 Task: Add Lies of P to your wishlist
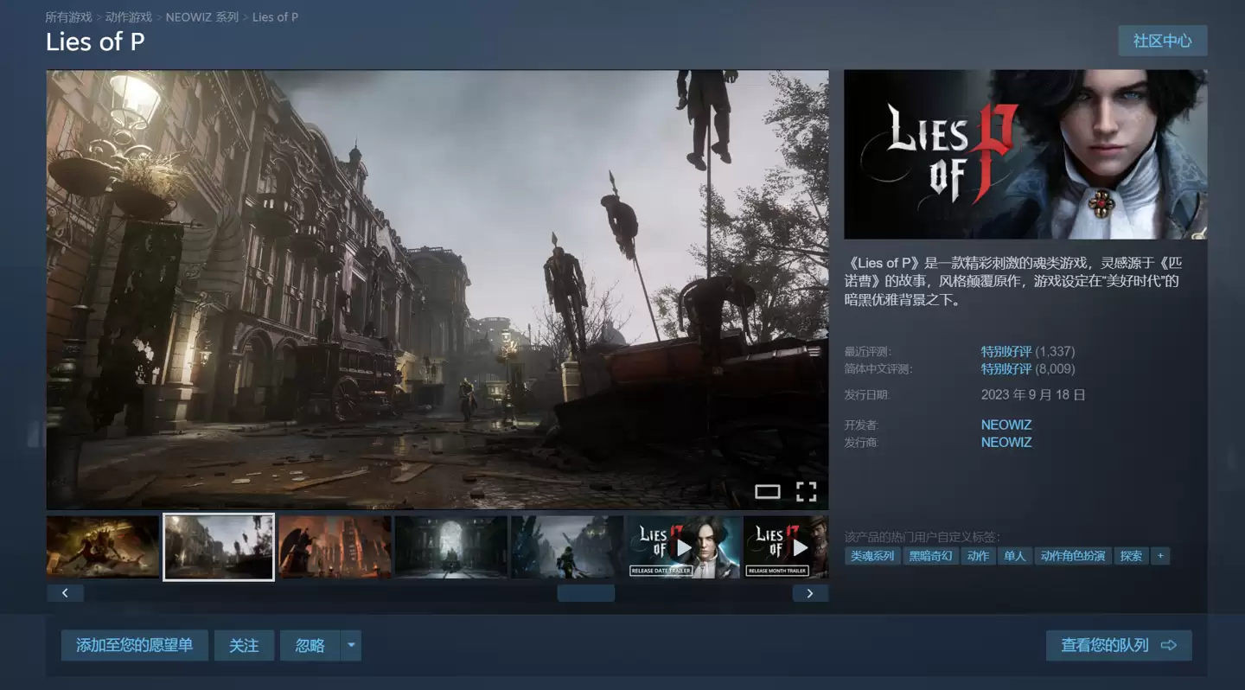pos(134,645)
